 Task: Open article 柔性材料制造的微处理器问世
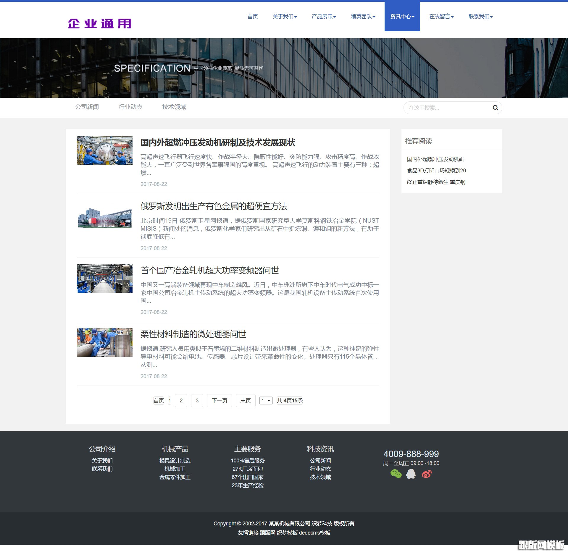[x=193, y=334]
